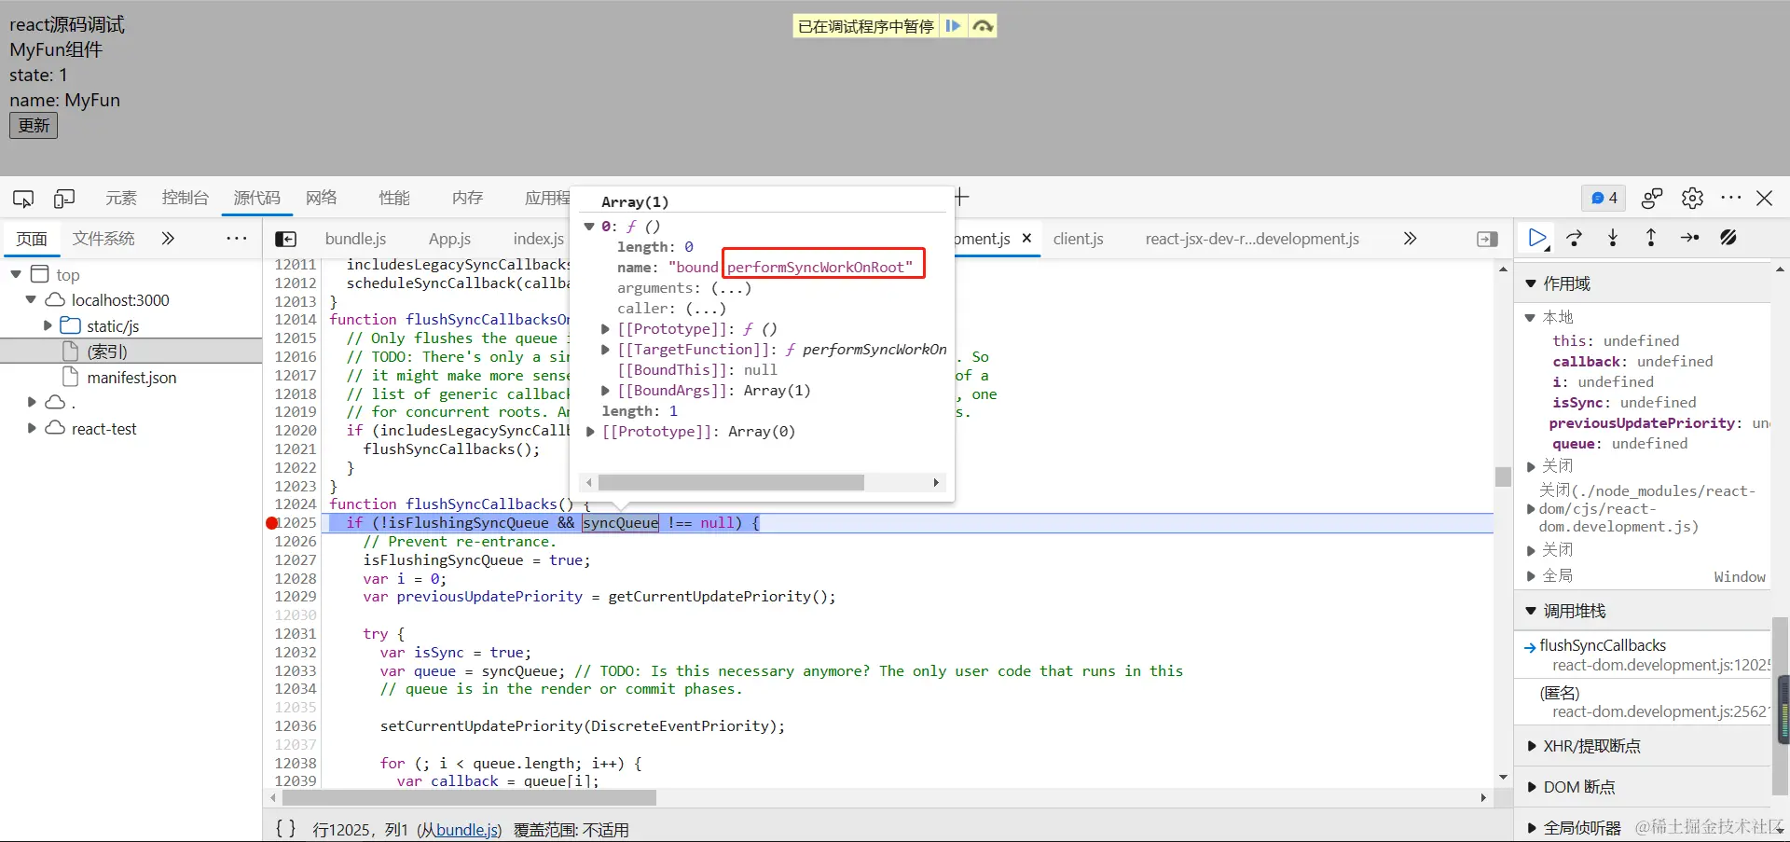Select the 文件系统 navigator tab
The width and height of the screenshot is (1790, 842).
103,239
